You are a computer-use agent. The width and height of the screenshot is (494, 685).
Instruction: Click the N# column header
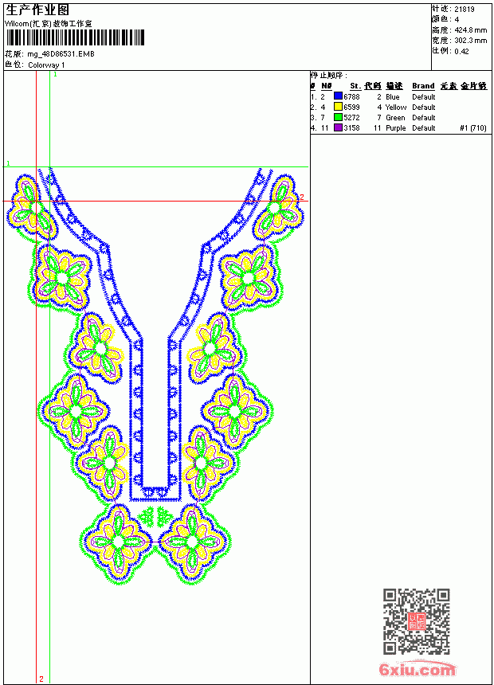coord(327,86)
